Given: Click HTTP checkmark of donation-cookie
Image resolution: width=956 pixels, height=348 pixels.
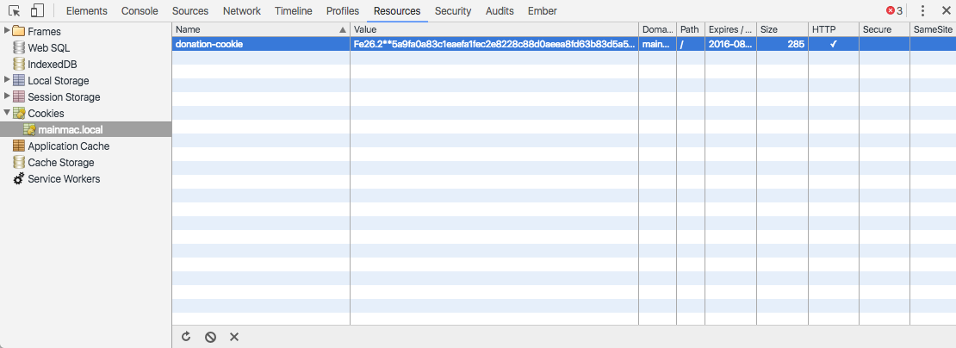Looking at the screenshot, I should coord(833,44).
